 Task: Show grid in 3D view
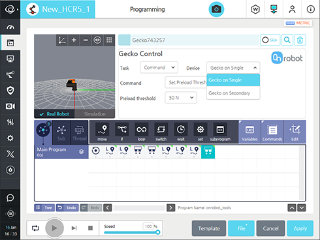pyautogui.click(x=109, y=40)
